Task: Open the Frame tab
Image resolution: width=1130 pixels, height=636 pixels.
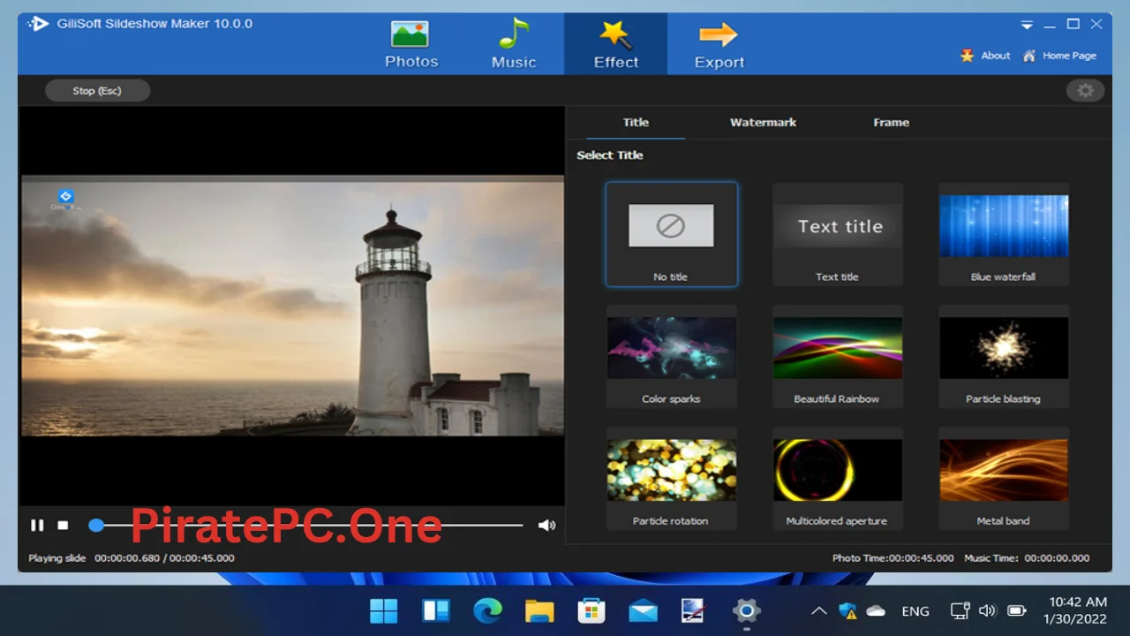Action: [x=892, y=123]
